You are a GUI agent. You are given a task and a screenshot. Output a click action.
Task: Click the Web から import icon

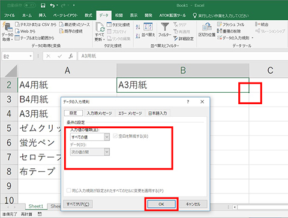pos(17,31)
